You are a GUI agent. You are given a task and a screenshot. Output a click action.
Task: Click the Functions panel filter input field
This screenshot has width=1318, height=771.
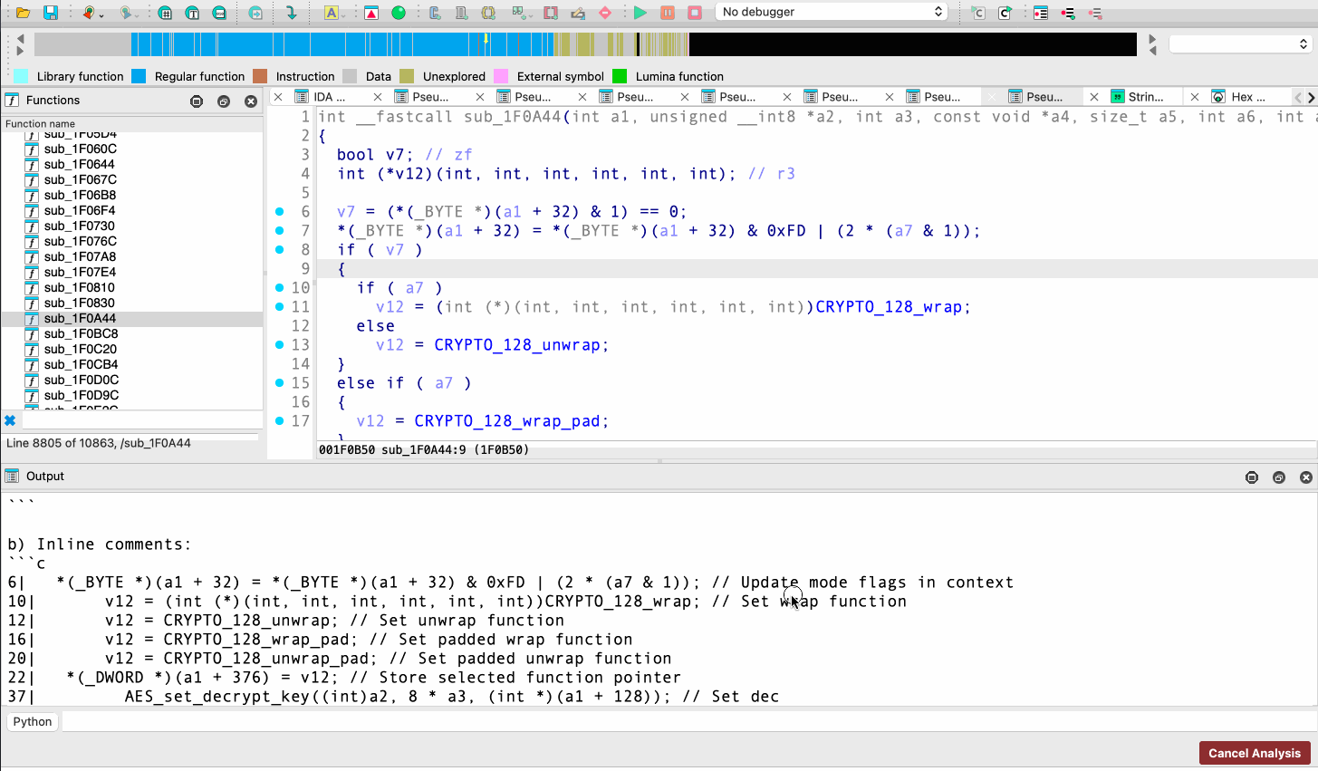pyautogui.click(x=141, y=420)
